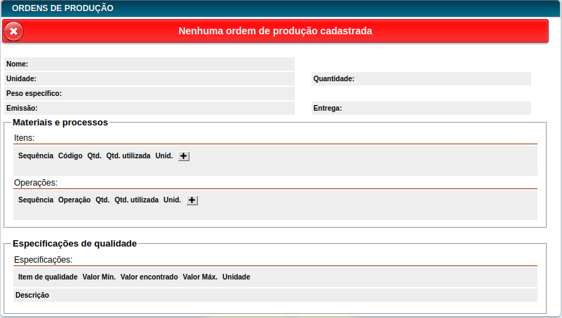This screenshot has width=562, height=318.
Task: Select Qtd. utilizada header in Operações table
Action: point(136,200)
